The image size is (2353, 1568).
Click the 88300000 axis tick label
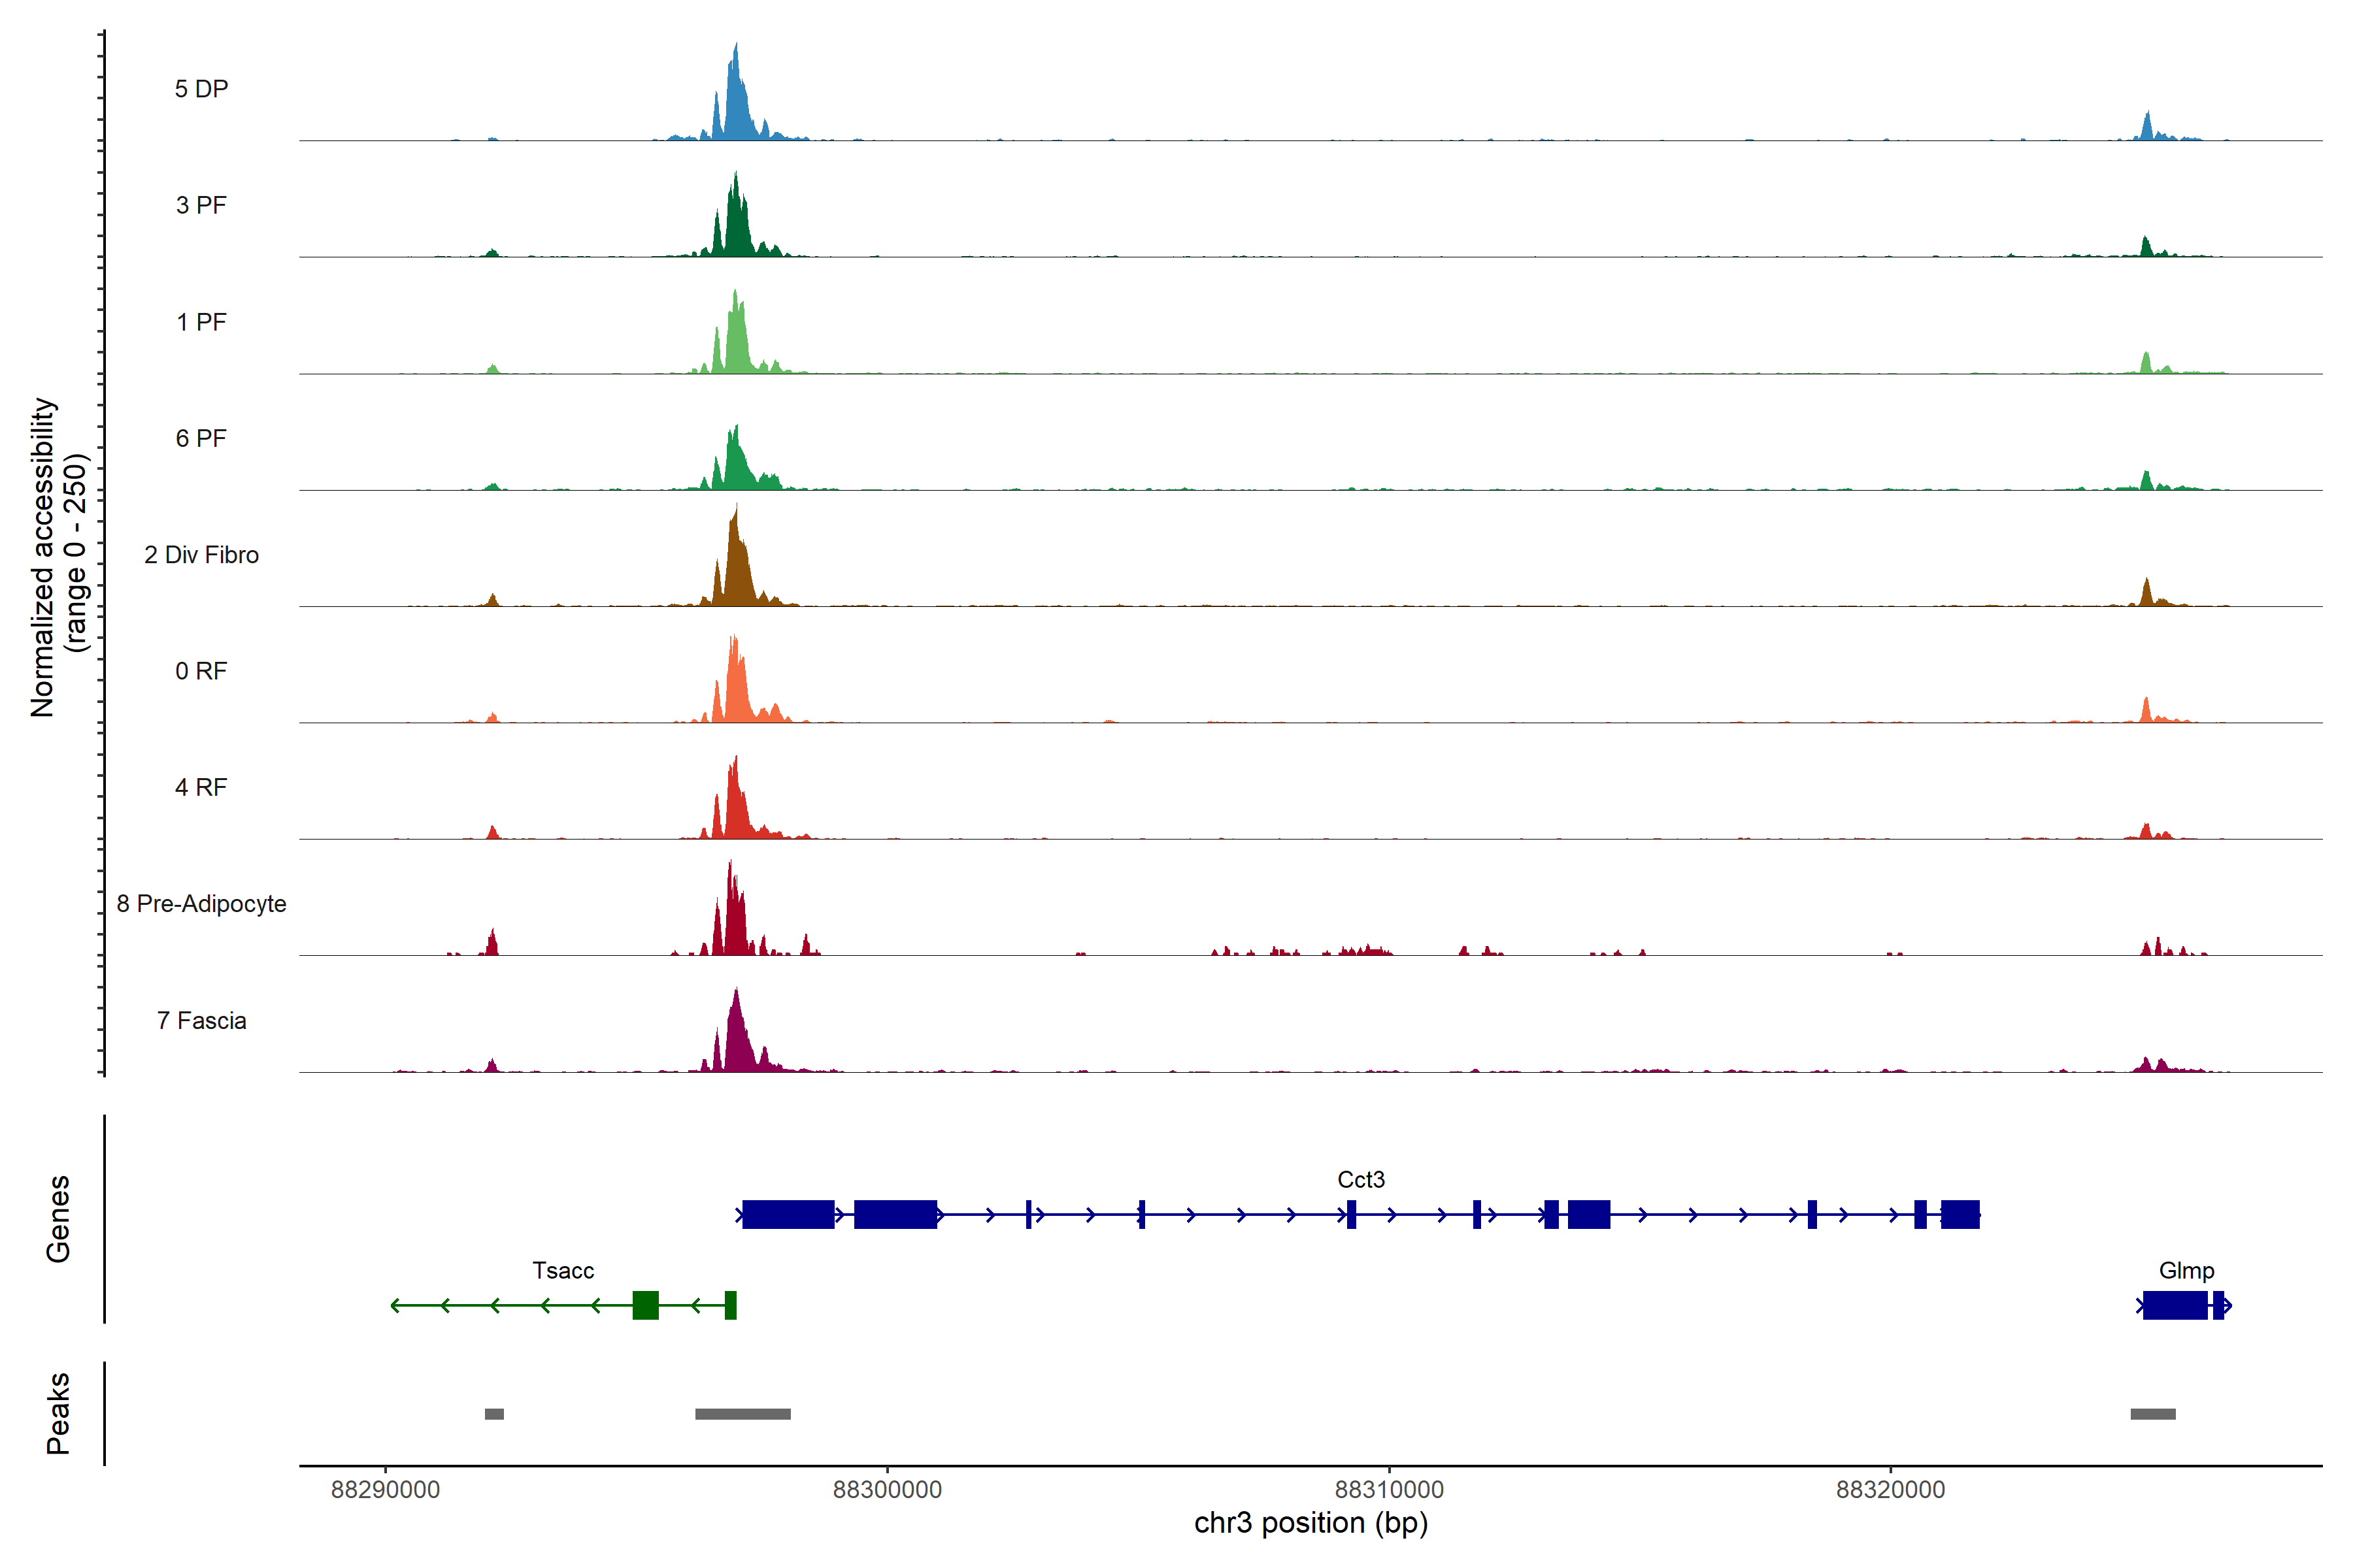[888, 1490]
